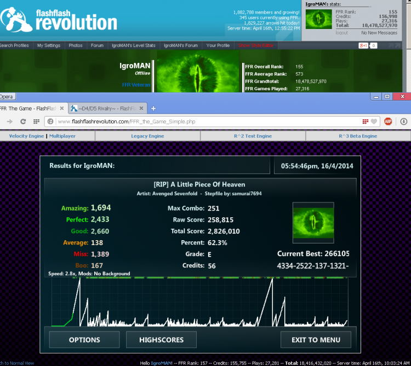Select the Velocity Engine link
The height and width of the screenshot is (366, 411).
point(26,136)
